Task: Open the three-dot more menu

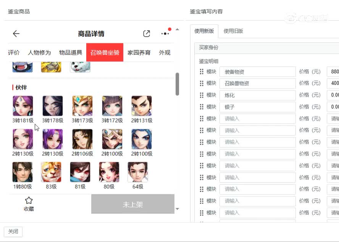Action: point(165,34)
